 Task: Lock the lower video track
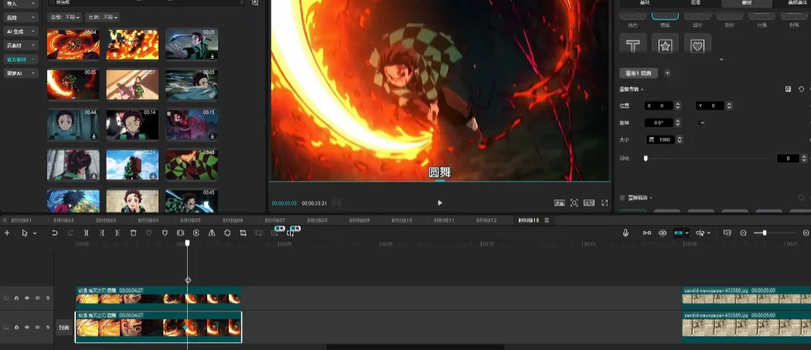point(16,327)
